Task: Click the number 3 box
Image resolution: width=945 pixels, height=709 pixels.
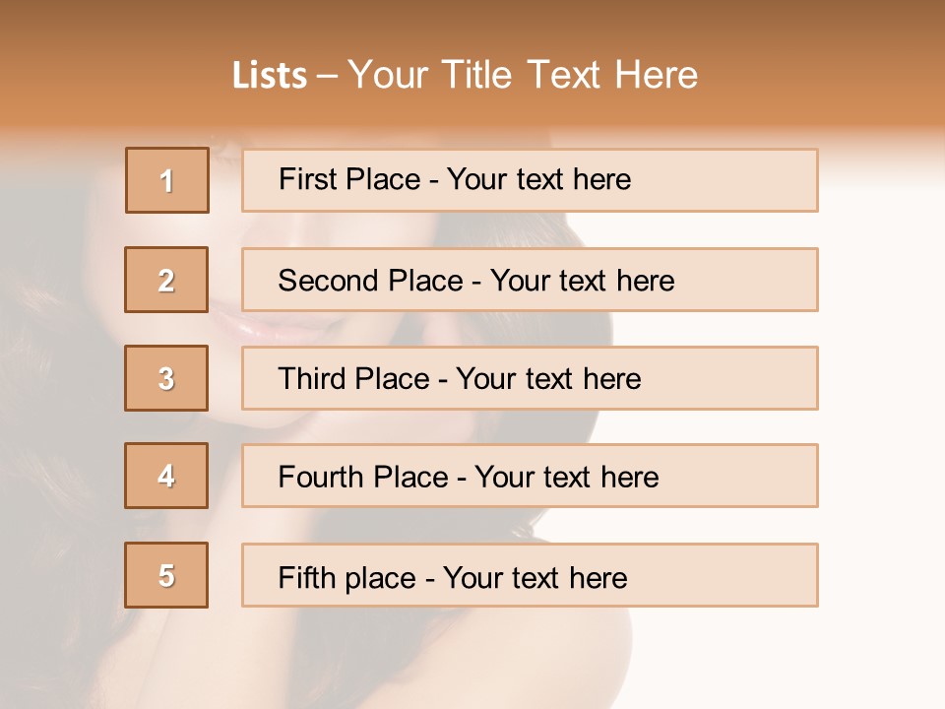Action: 166,378
